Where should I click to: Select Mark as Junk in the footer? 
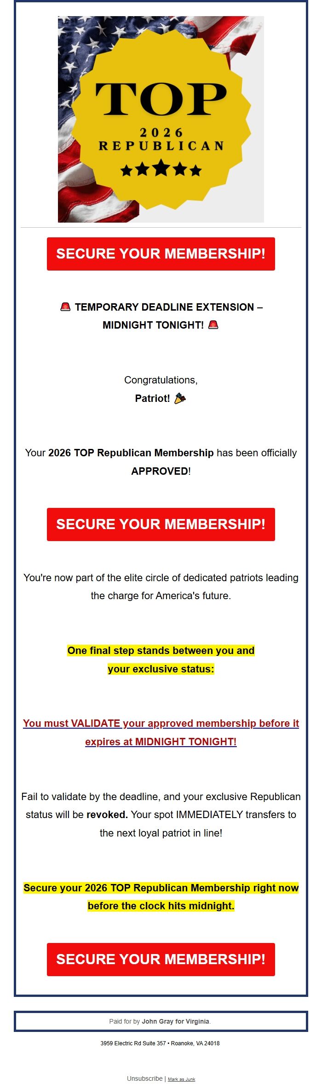182,1078
